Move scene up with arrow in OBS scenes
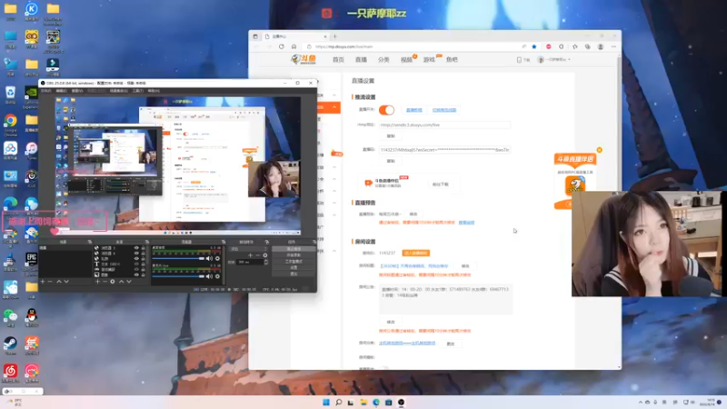This screenshot has height=409, width=727. (x=59, y=281)
